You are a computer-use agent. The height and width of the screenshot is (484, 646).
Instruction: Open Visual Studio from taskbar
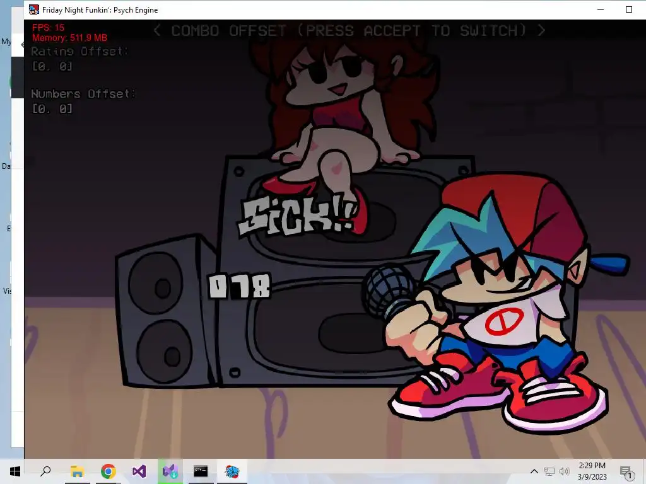tap(139, 471)
